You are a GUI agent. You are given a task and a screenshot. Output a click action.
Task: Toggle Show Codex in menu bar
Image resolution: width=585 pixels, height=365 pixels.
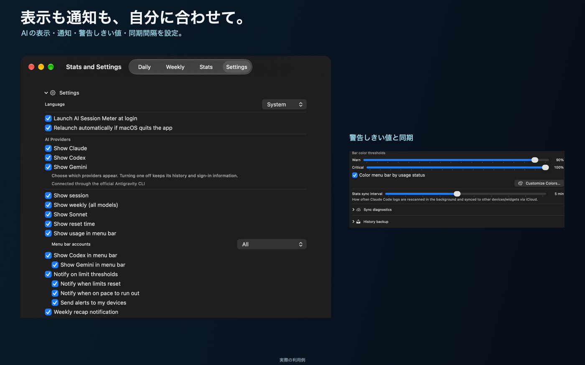coord(48,255)
